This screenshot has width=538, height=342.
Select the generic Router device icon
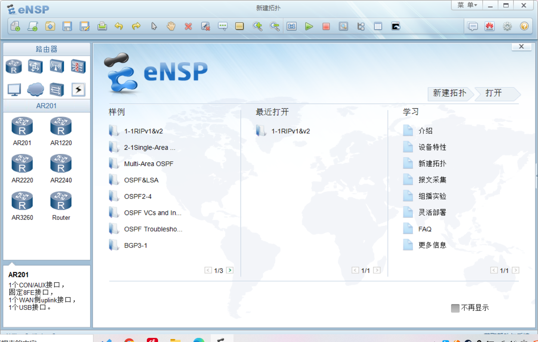tap(61, 200)
